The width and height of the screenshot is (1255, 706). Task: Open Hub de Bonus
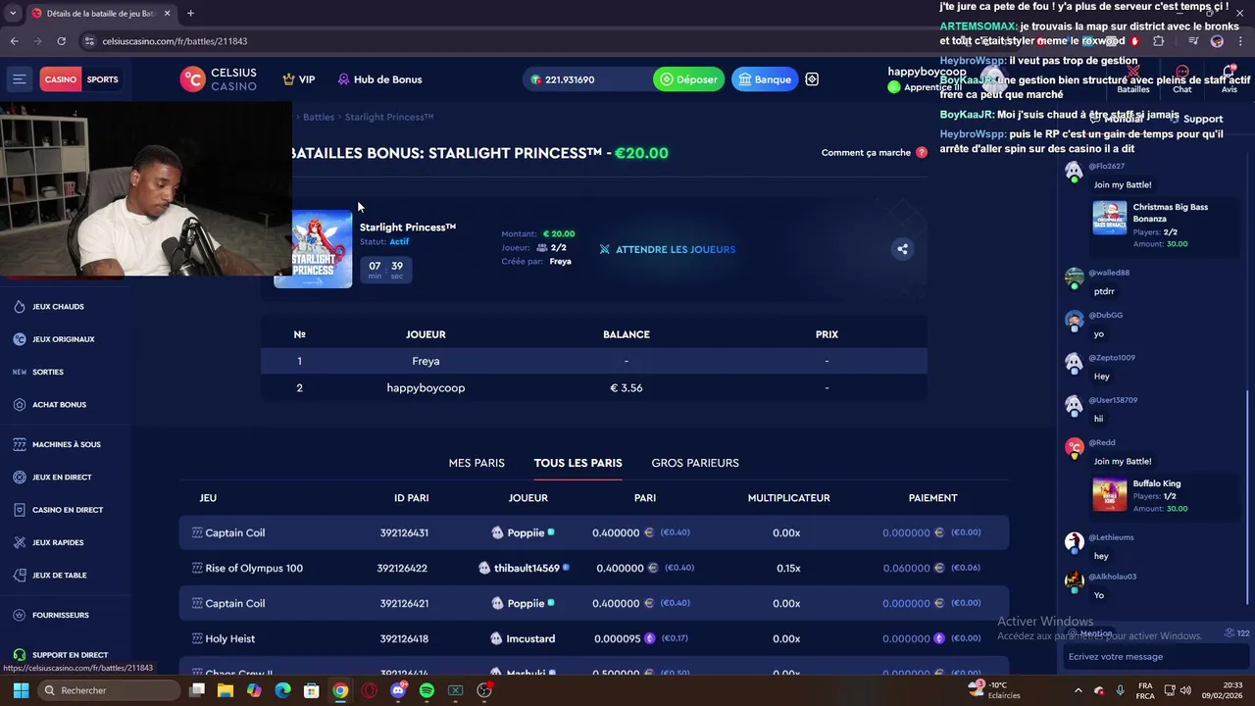click(379, 79)
